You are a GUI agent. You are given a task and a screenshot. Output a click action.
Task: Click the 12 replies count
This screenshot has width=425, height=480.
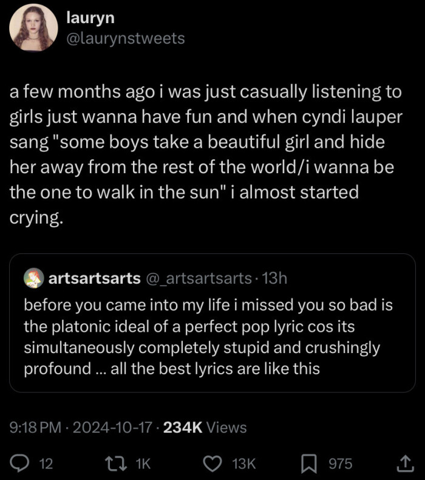[x=46, y=464]
